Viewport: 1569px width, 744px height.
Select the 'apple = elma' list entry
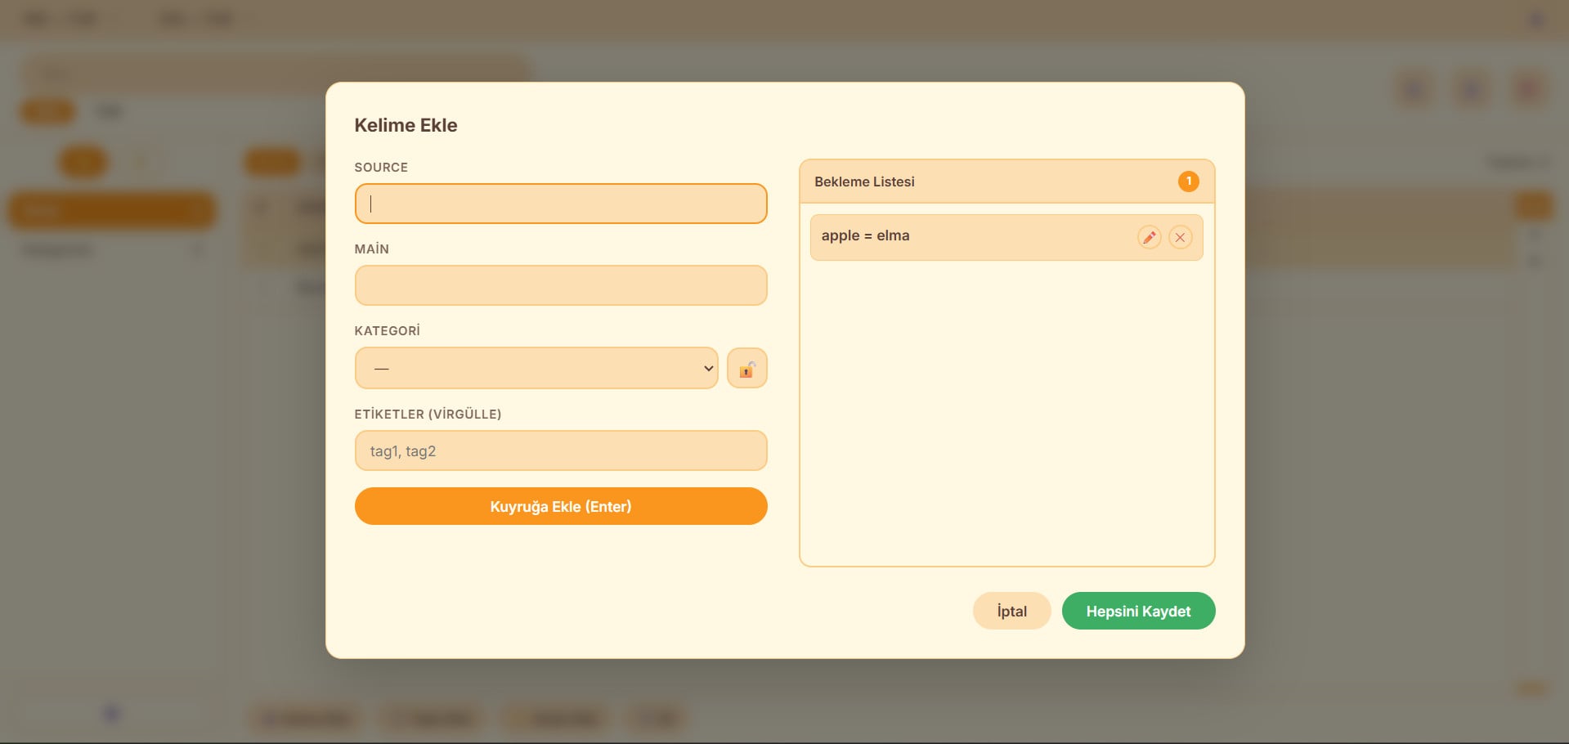(x=940, y=236)
